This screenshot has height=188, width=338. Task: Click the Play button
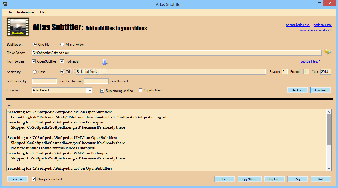(297, 179)
